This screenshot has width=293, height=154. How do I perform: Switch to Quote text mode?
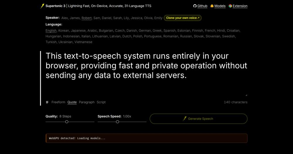(x=72, y=102)
